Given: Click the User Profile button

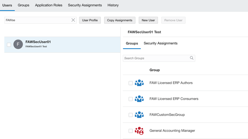Looking at the screenshot, I should 90,20.
